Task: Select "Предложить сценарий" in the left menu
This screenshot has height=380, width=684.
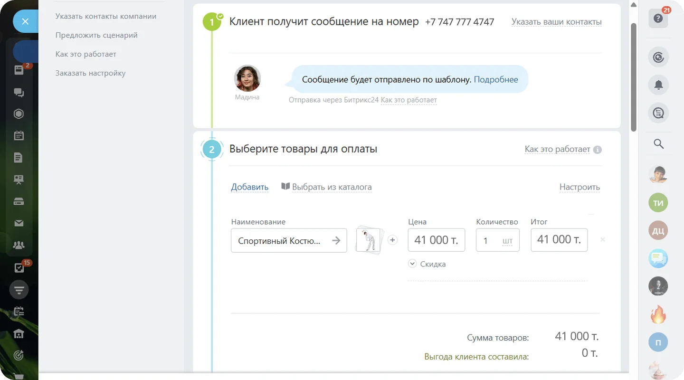Action: 96,35
